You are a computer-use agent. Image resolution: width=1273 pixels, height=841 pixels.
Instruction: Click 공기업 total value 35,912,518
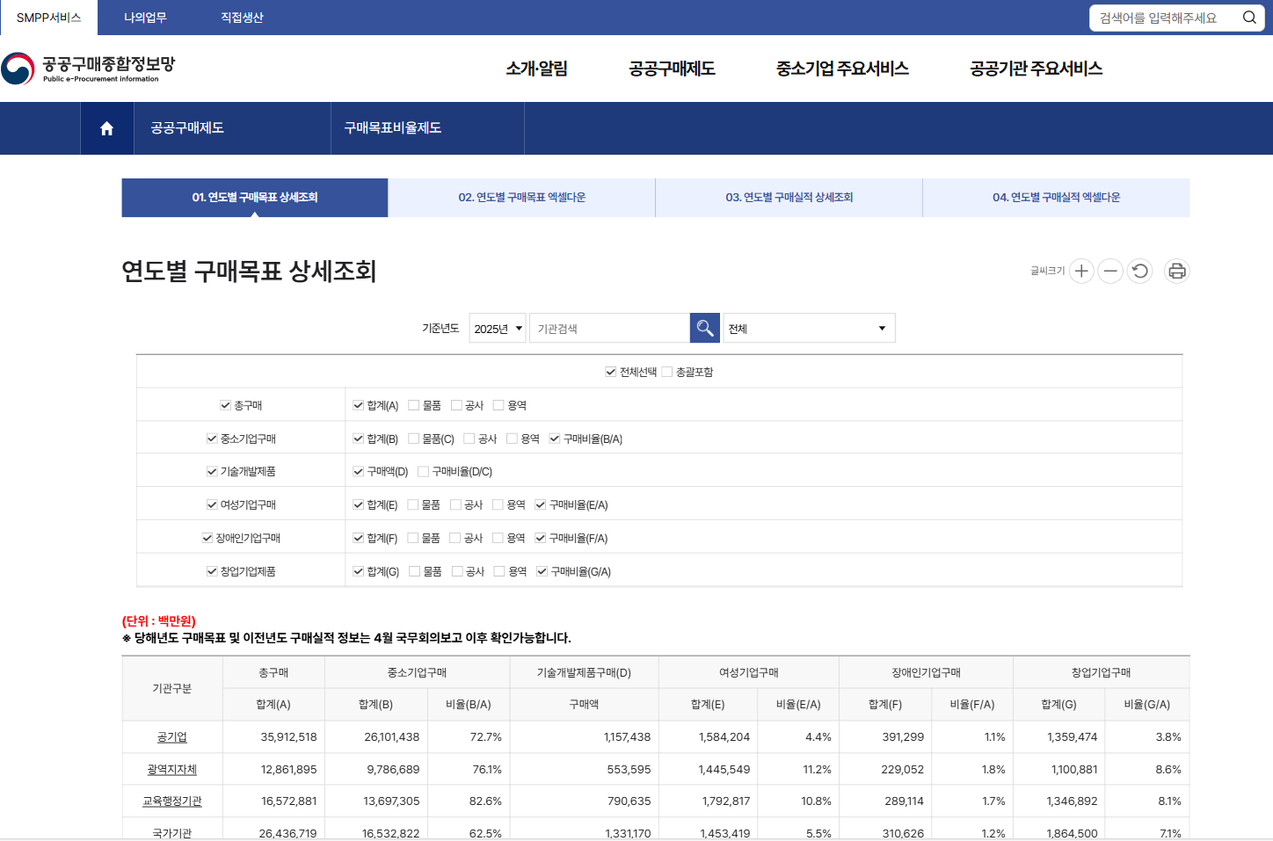pyautogui.click(x=288, y=737)
